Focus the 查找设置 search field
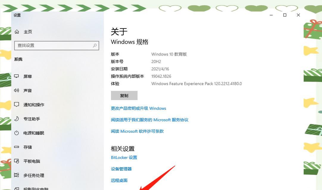322x190 pixels. pyautogui.click(x=57, y=45)
